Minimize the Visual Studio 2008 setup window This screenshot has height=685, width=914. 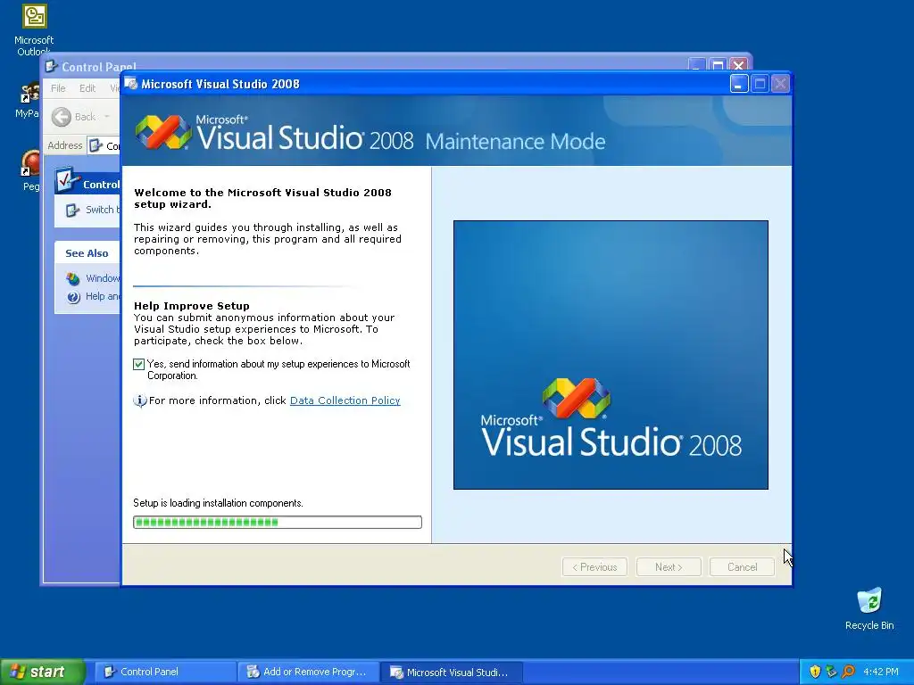click(739, 84)
